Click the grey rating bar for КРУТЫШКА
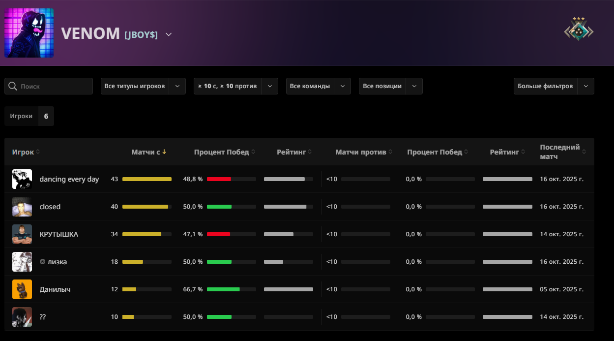This screenshot has height=341, width=614. coord(279,234)
